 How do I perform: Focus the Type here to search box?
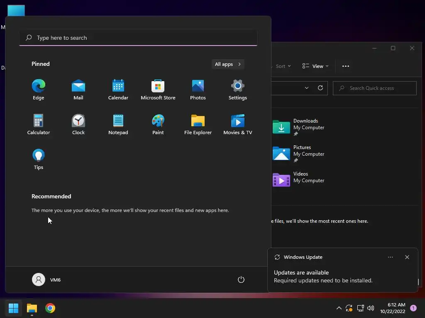coord(138,38)
